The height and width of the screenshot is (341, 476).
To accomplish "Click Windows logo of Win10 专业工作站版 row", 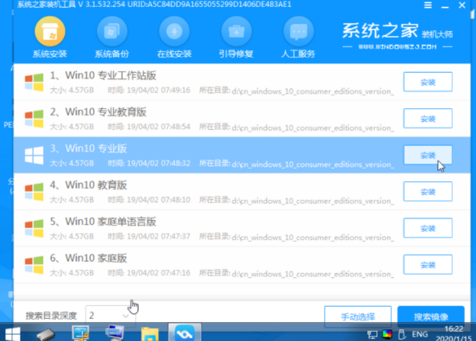I will pos(34,82).
